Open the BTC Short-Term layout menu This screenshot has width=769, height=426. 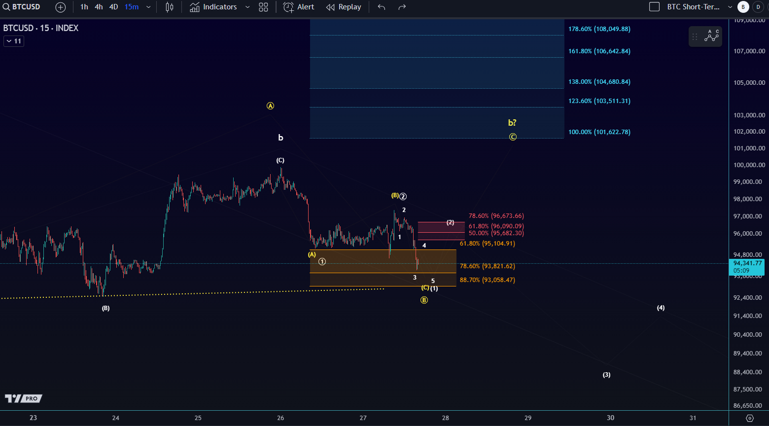[x=693, y=7]
